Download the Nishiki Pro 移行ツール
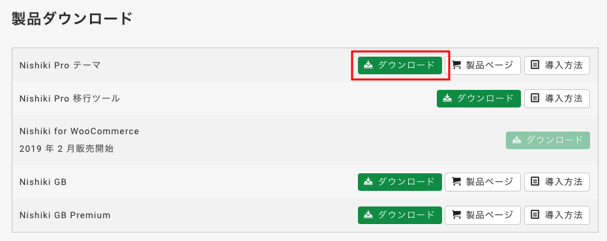The image size is (607, 241). click(x=479, y=98)
